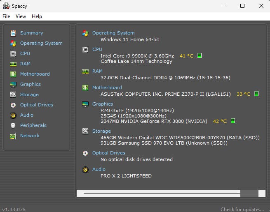Select Operating System in the sidebar
This screenshot has width=270, height=212.
point(41,43)
